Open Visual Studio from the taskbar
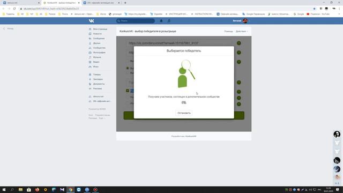This screenshot has width=343, height=193. [x=62, y=190]
